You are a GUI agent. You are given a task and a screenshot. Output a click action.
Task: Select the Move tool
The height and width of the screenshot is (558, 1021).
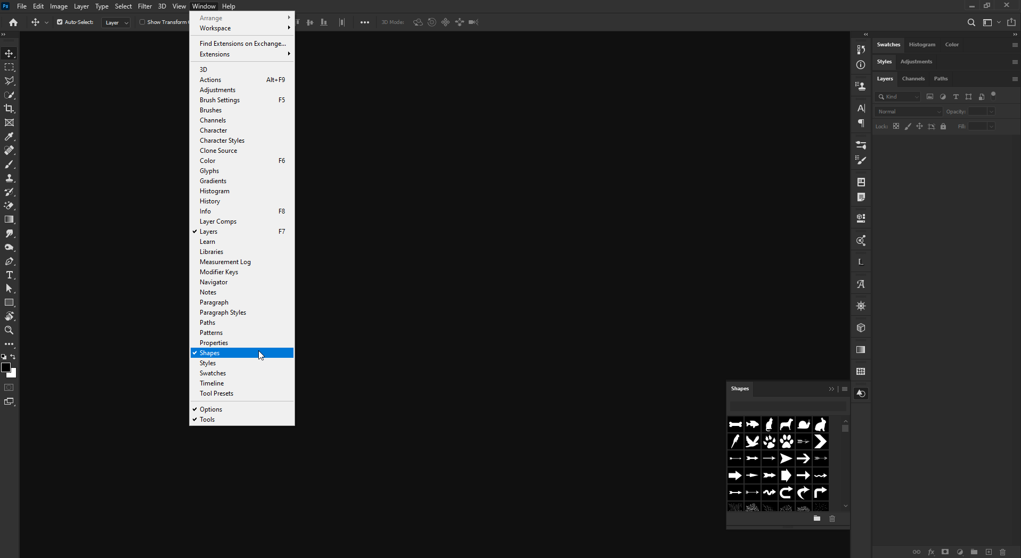click(9, 53)
